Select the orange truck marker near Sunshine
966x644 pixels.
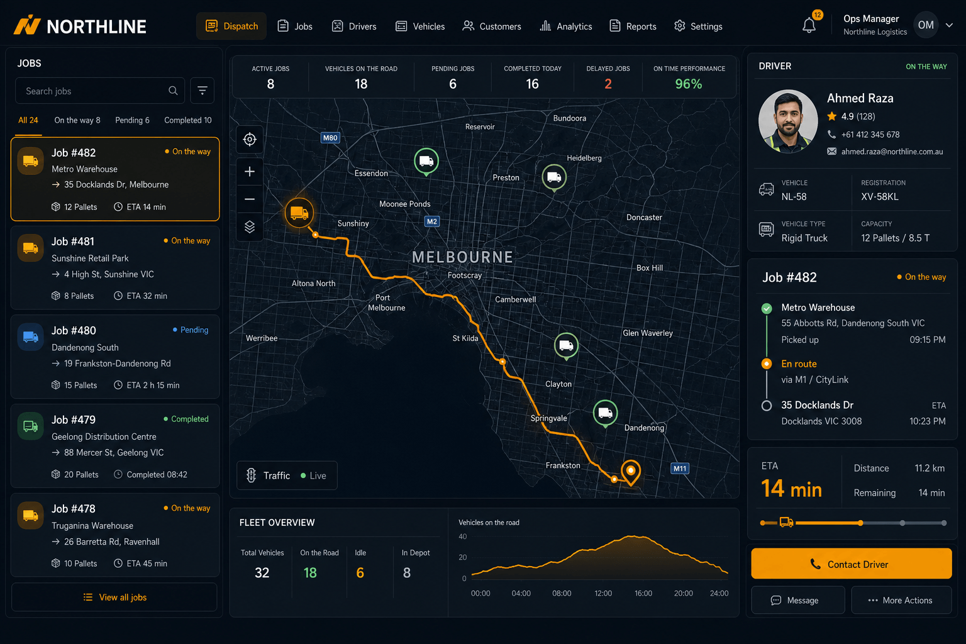click(299, 213)
